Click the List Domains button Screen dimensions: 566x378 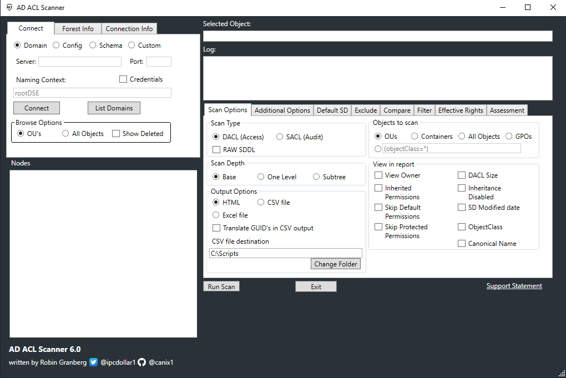(114, 108)
